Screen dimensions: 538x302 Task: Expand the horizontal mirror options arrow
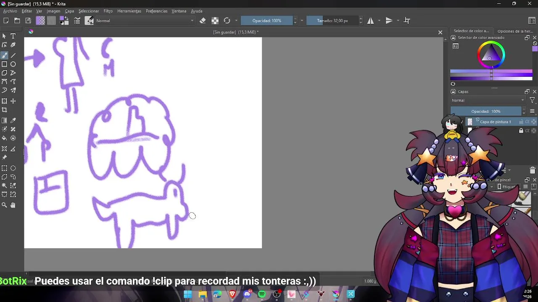tap(379, 21)
